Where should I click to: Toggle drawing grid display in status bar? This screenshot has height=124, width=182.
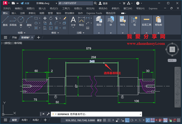tap(105, 120)
